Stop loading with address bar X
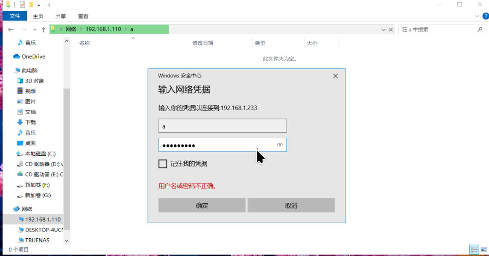489x256 pixels. coord(391,29)
